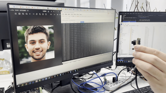Open File Explorer from the taskbar

pyautogui.click(x=23, y=85)
